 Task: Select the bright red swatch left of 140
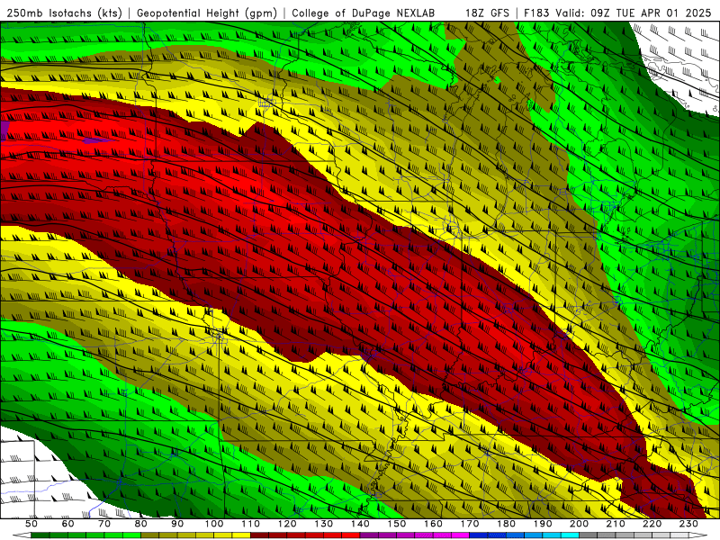click(x=351, y=535)
